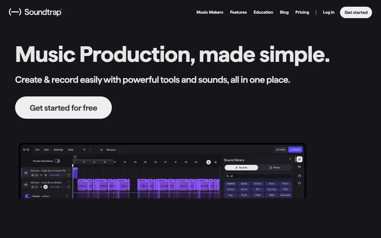The image size is (381, 238).
Task: Click the R record-arm on Drum Break track
Action: [41, 187]
